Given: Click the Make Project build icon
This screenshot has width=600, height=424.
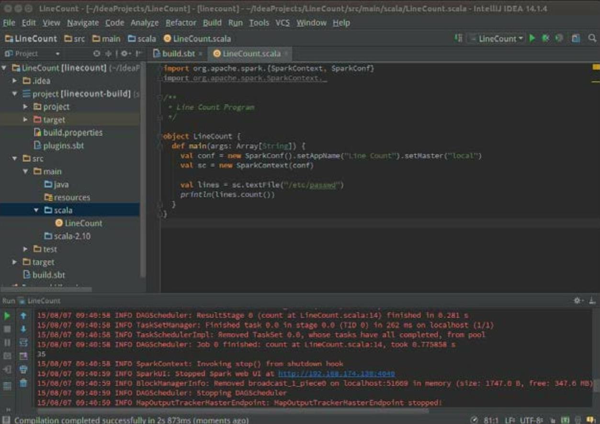Looking at the screenshot, I should coord(458,39).
